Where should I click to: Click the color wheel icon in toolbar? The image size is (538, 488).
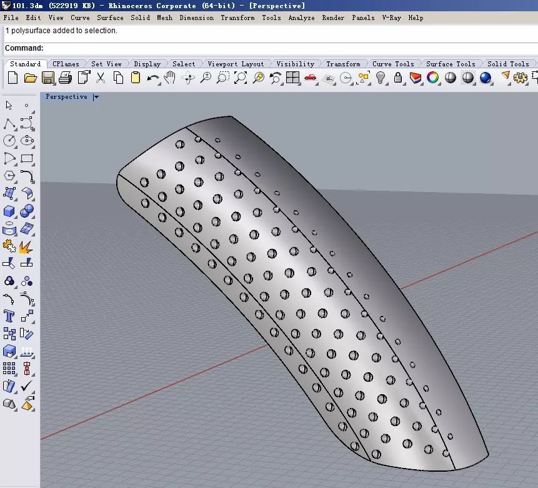[432, 78]
